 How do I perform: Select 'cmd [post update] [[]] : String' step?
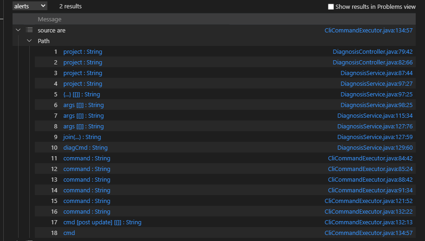tap(102, 222)
